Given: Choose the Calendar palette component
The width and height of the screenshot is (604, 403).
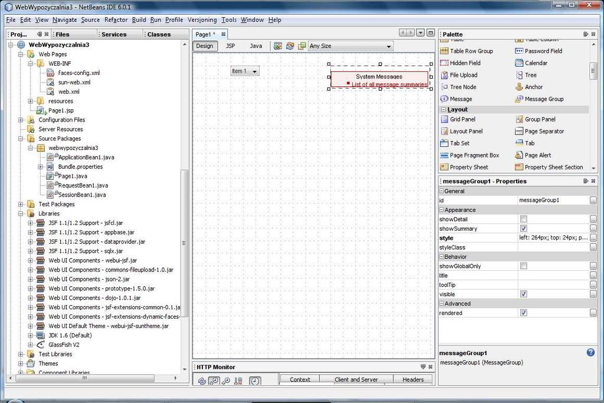Looking at the screenshot, I should [x=531, y=63].
